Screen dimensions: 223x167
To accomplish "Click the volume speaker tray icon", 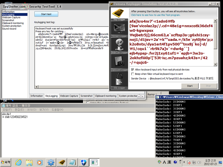I will click(x=199, y=162).
